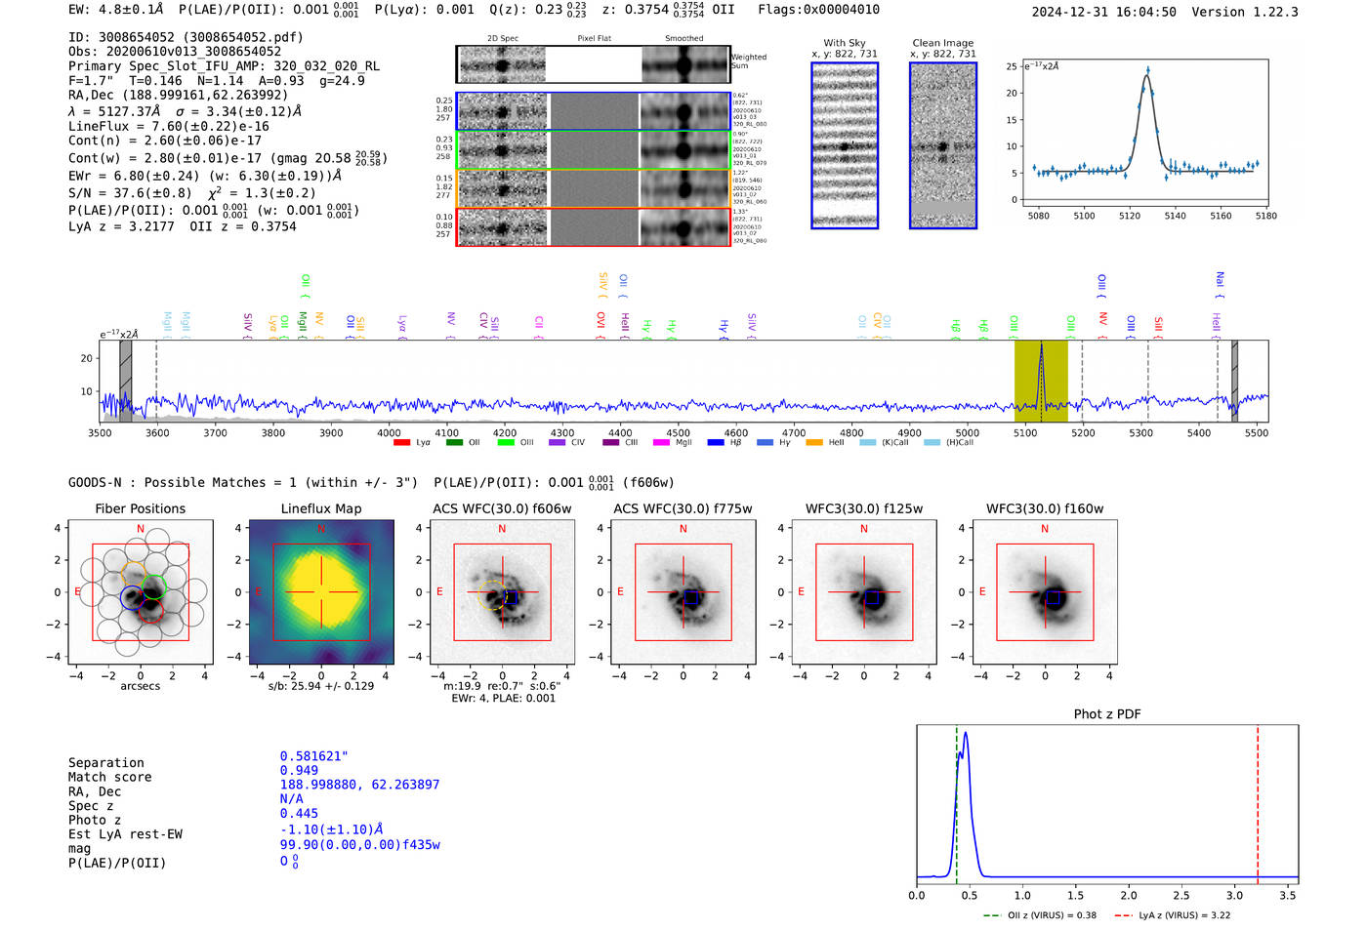Select the orange-bordered fiber row v013_02
Viewport: 1367px width, 930px height.
[x=593, y=188]
